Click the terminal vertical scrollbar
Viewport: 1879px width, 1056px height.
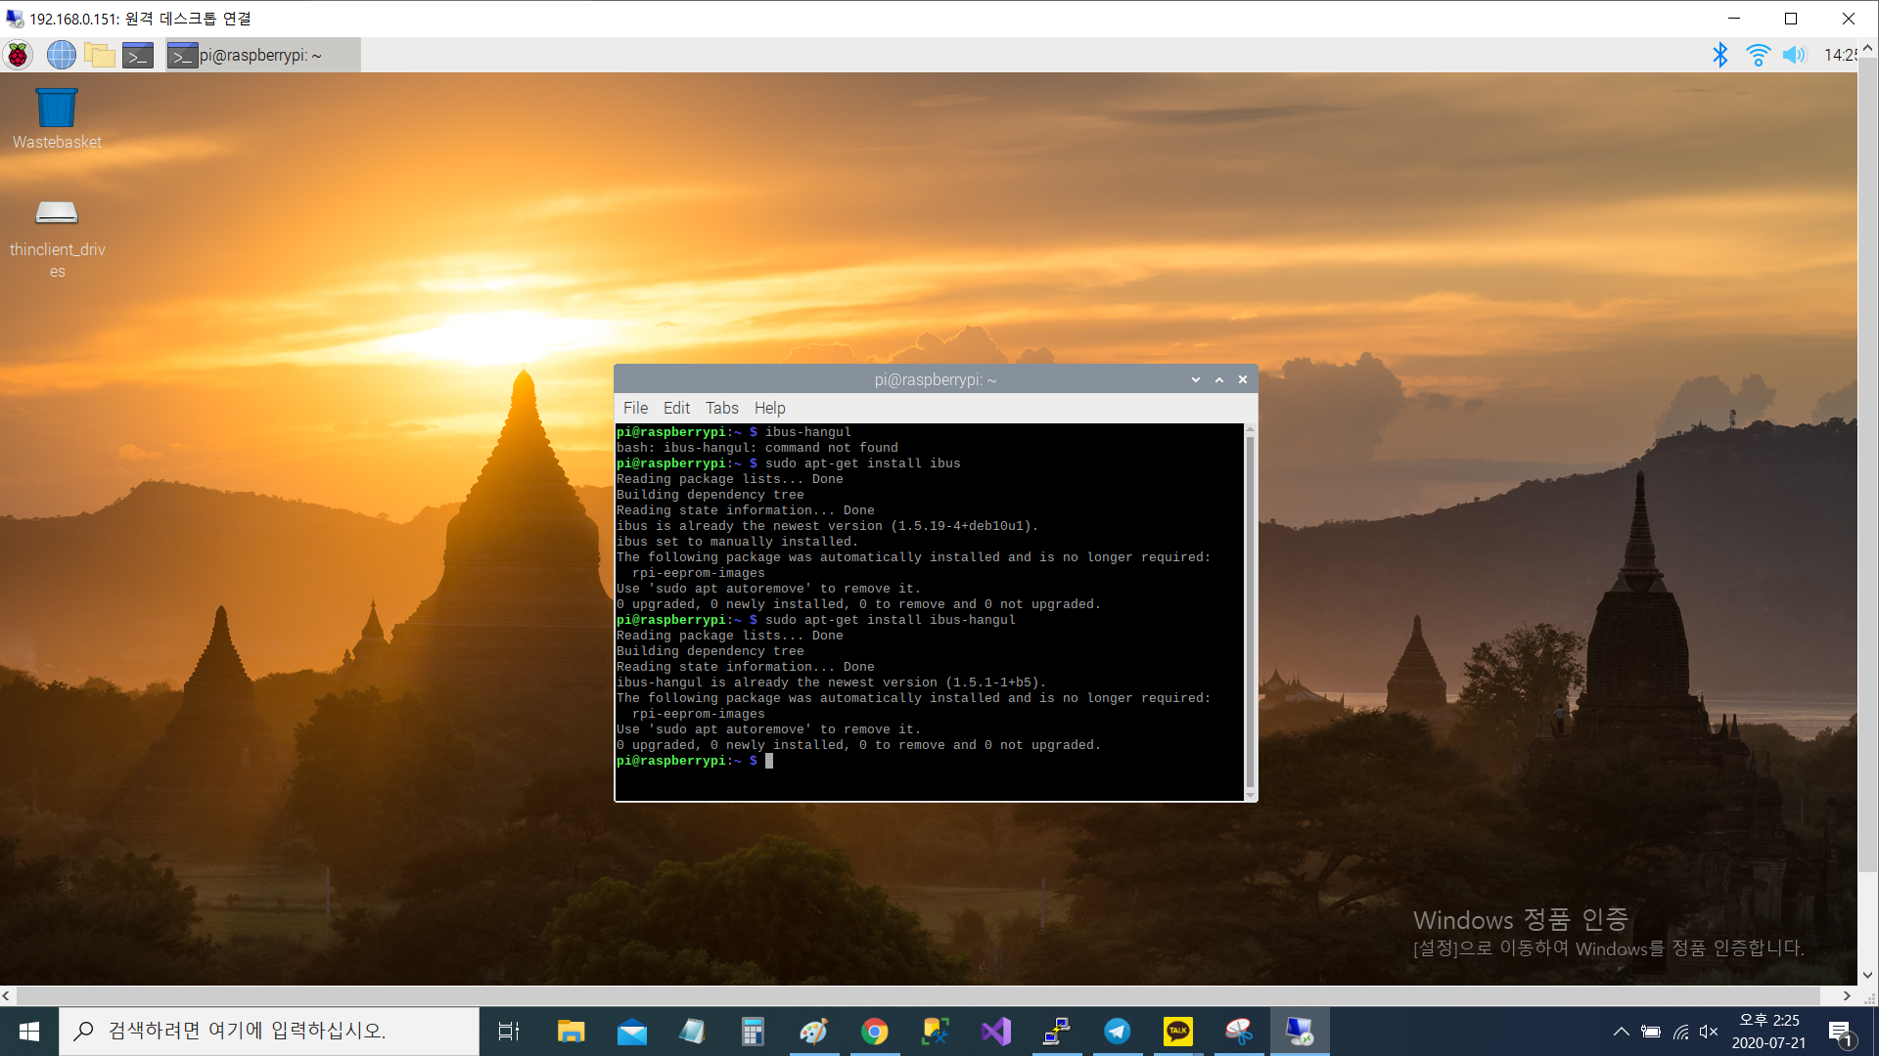[x=1250, y=611]
